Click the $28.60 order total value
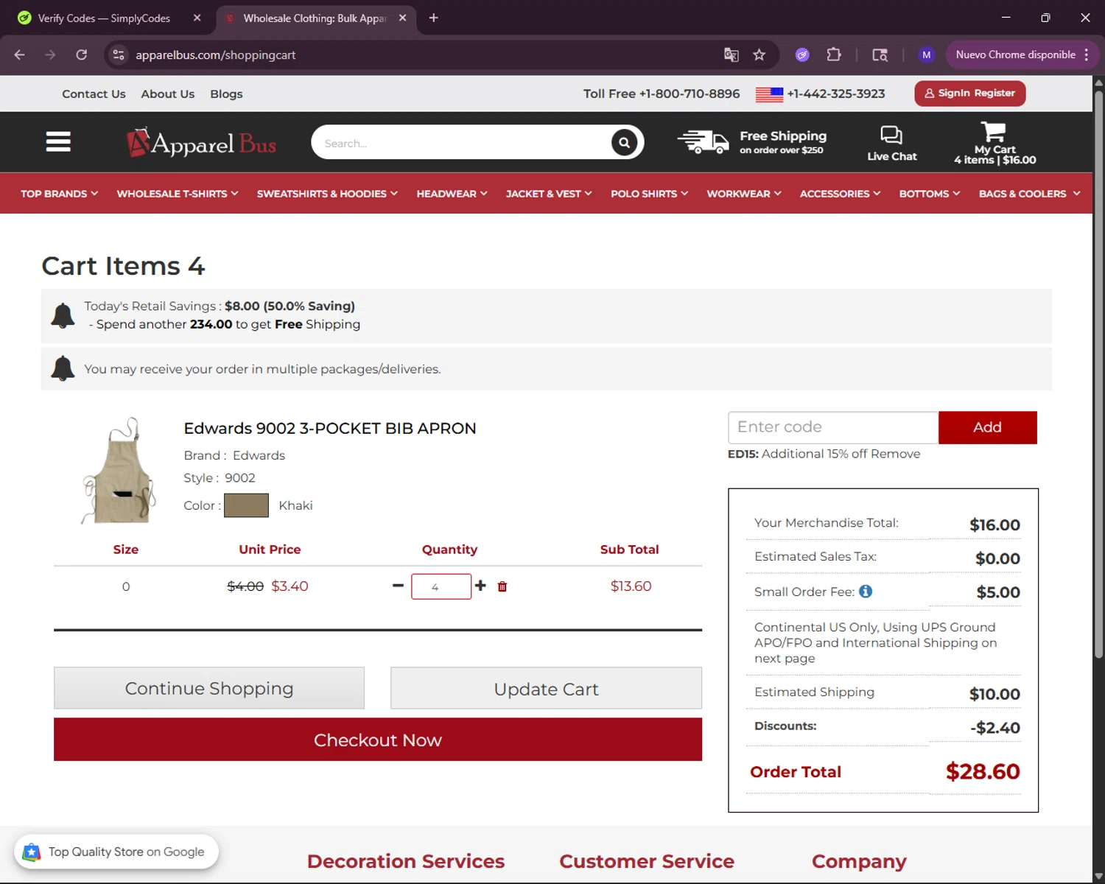1105x884 pixels. 983,771
